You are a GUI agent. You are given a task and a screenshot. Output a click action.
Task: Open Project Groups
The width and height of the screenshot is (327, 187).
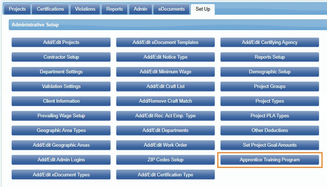point(270,87)
